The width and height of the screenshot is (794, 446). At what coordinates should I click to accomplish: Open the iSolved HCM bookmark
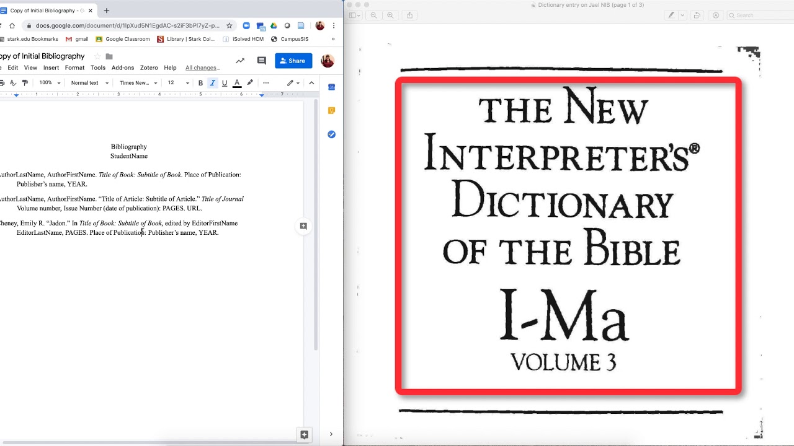coord(243,39)
